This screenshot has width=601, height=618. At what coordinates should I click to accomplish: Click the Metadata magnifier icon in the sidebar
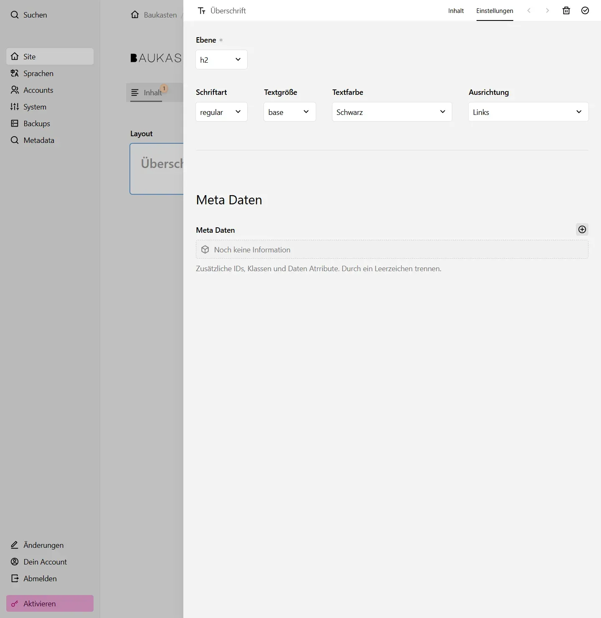click(14, 140)
